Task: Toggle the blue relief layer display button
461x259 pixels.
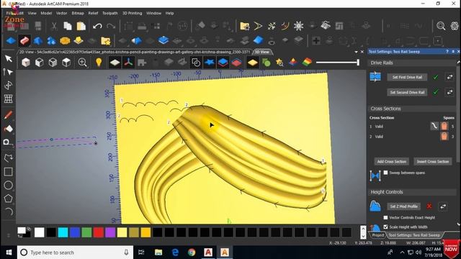Action: [223, 63]
